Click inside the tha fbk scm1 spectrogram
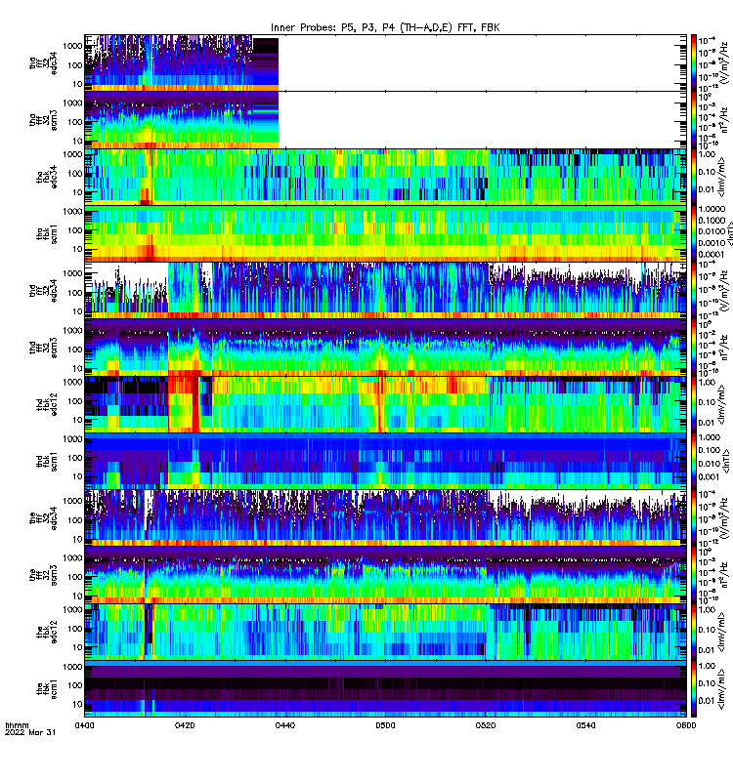The image size is (733, 781). tap(385, 234)
